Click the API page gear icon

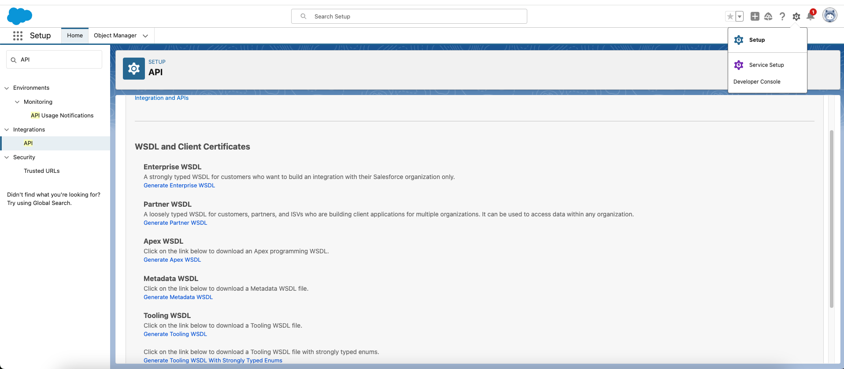pyautogui.click(x=134, y=69)
